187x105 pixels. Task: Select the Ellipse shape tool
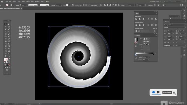point(6,34)
